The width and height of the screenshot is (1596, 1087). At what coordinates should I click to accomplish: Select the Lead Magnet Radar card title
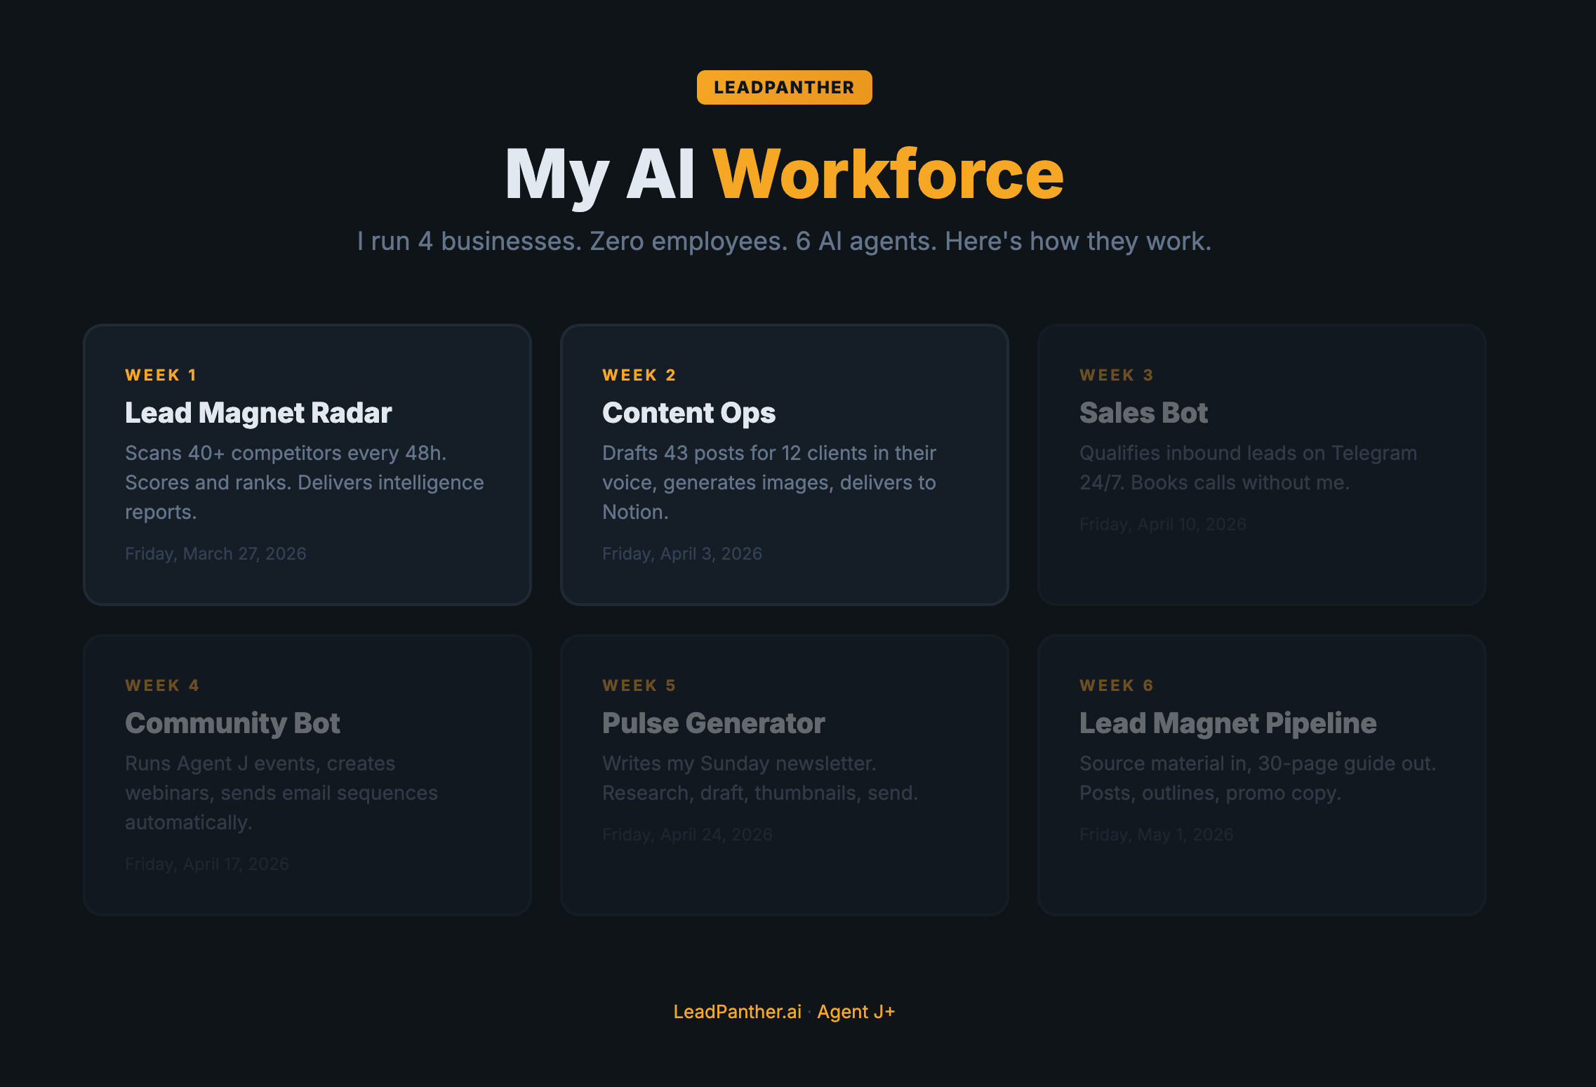coord(258,413)
